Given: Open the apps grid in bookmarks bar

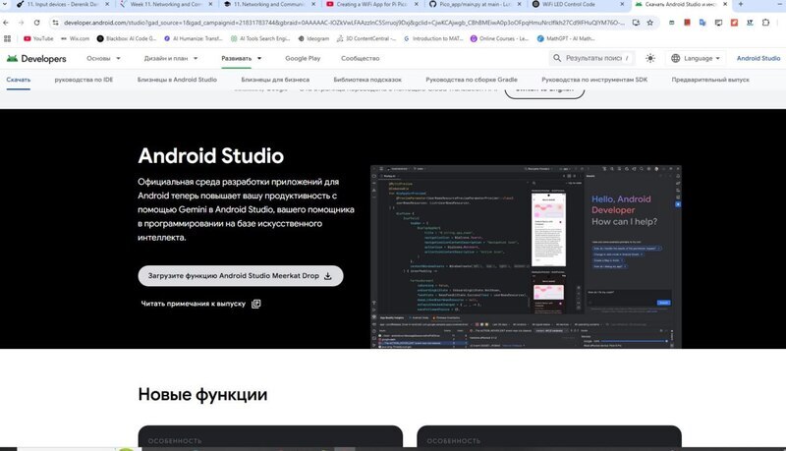Looking at the screenshot, I should coord(7,38).
